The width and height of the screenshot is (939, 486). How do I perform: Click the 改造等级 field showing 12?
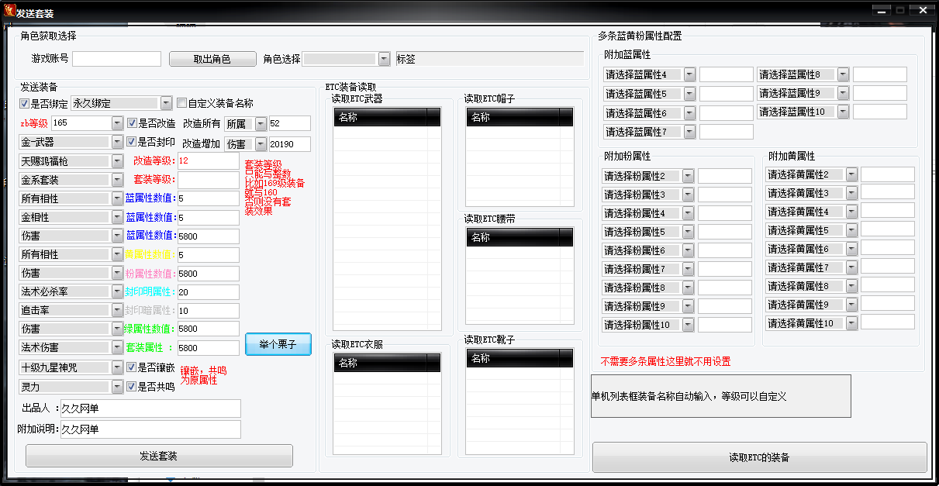209,161
